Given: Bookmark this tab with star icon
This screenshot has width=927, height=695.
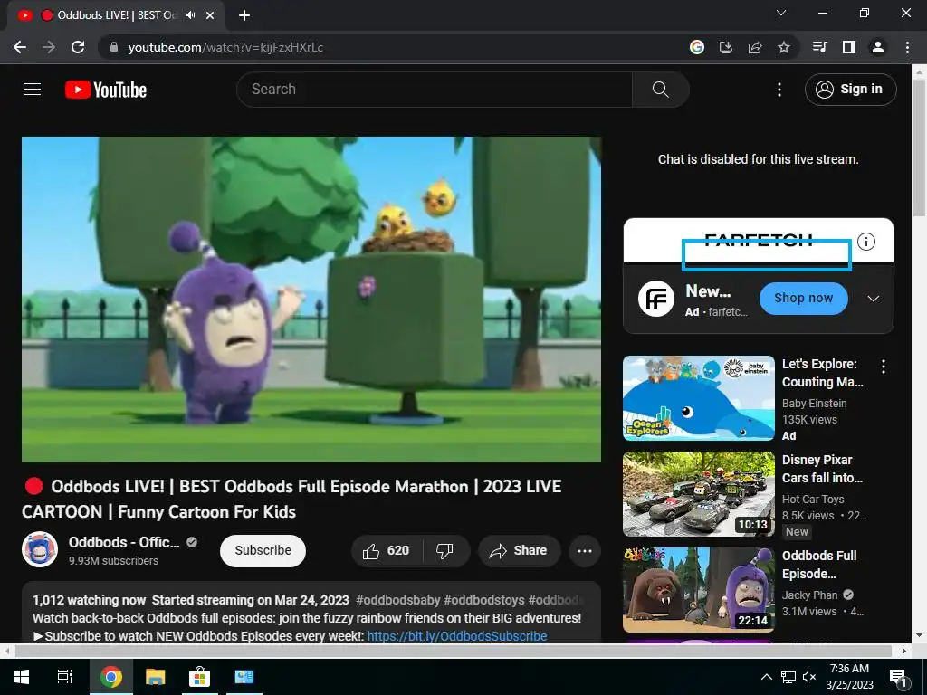Looking at the screenshot, I should point(784,47).
